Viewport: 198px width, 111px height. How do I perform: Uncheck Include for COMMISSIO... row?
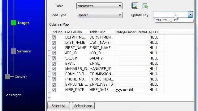point(54,74)
